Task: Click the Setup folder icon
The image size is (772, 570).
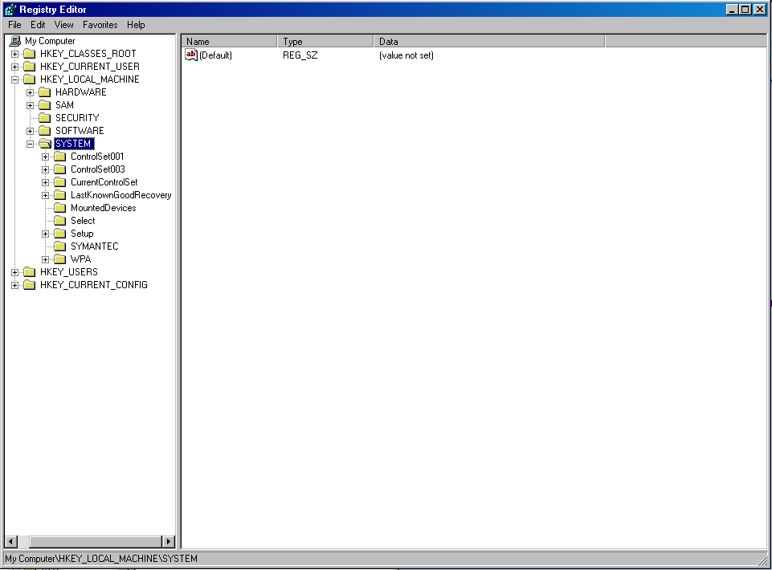Action: (x=60, y=234)
